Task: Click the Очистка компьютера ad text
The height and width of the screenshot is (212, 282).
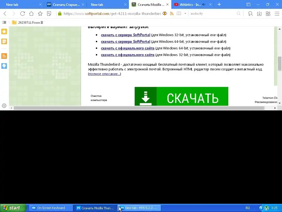Action: (x=99, y=98)
